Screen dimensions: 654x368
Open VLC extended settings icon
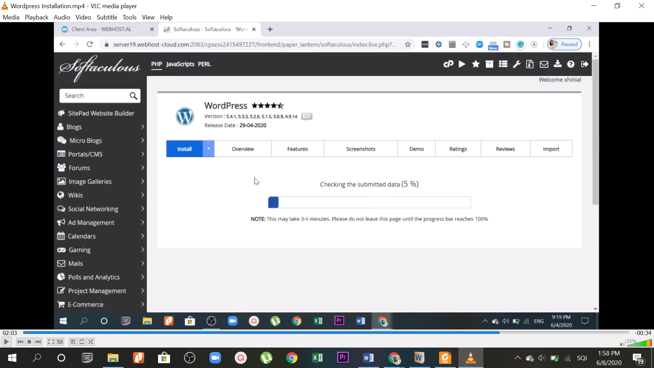click(x=60, y=342)
